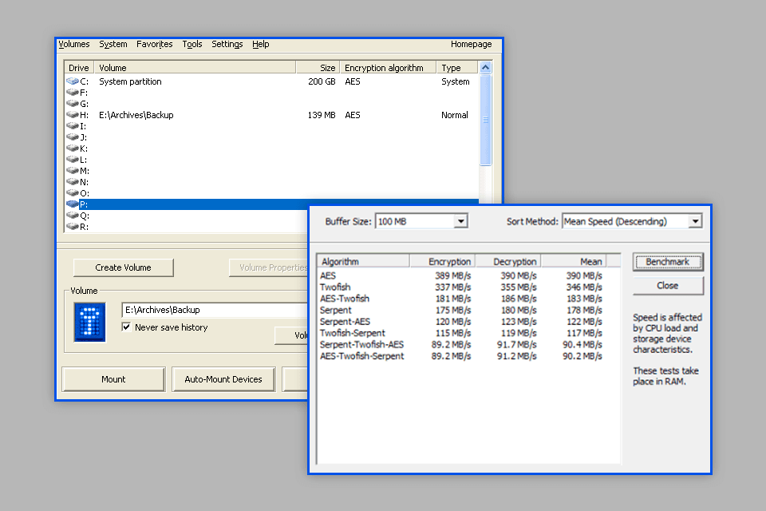Click the Encryption algorithm column header

click(388, 68)
